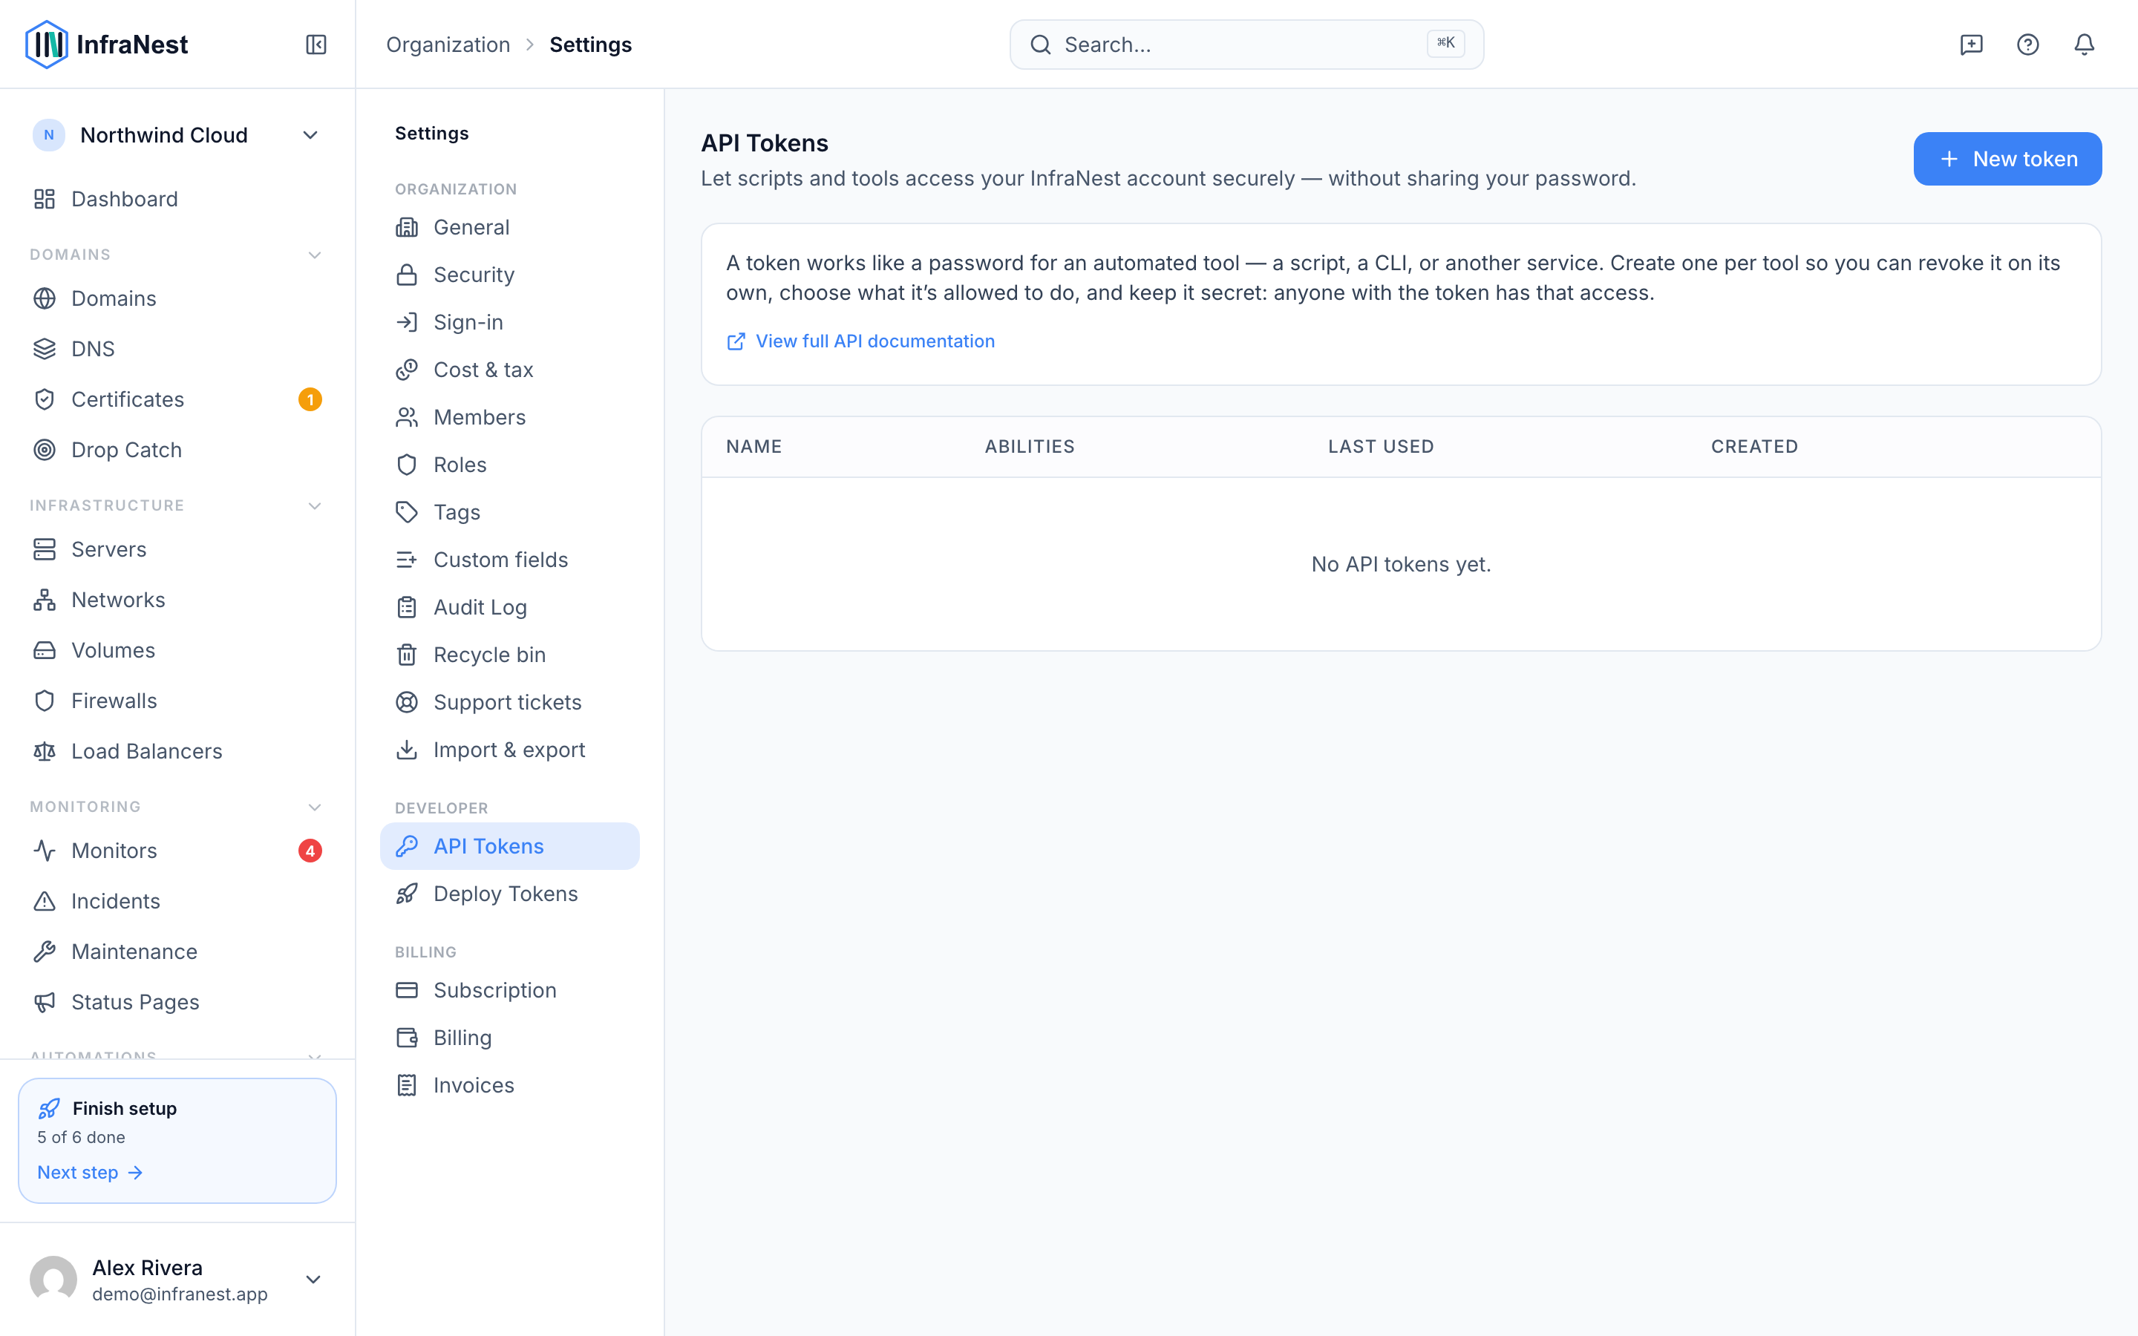Viewport: 2138px width, 1336px height.
Task: Open Security settings
Action: click(510, 275)
